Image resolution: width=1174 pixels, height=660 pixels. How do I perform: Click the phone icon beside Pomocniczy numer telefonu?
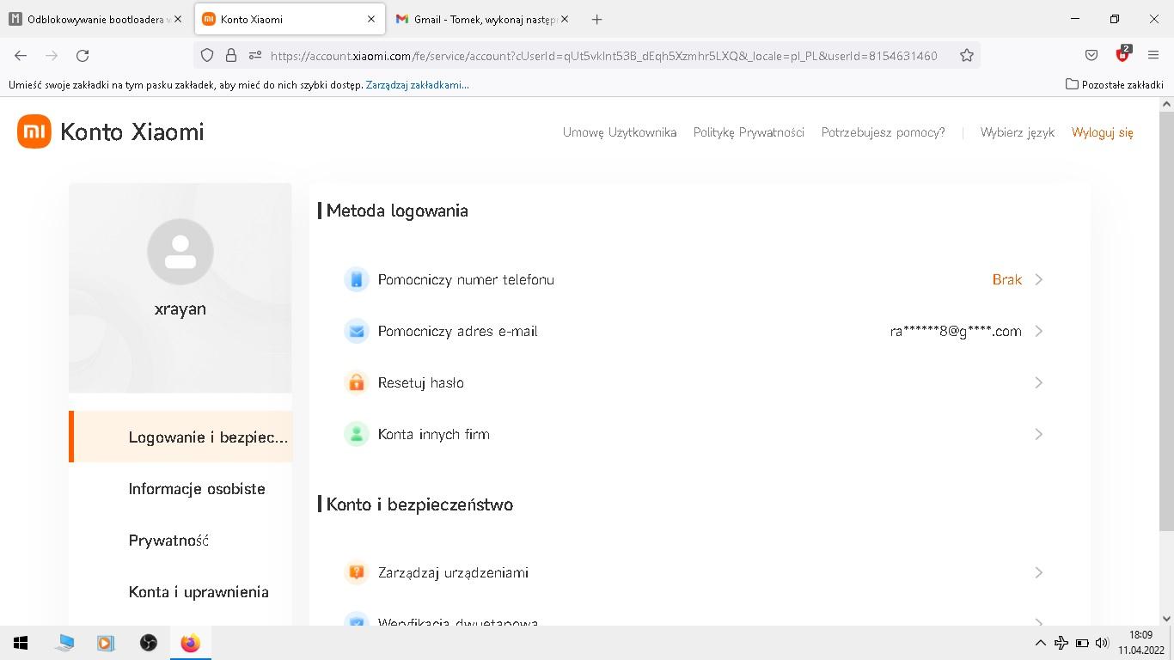click(357, 280)
